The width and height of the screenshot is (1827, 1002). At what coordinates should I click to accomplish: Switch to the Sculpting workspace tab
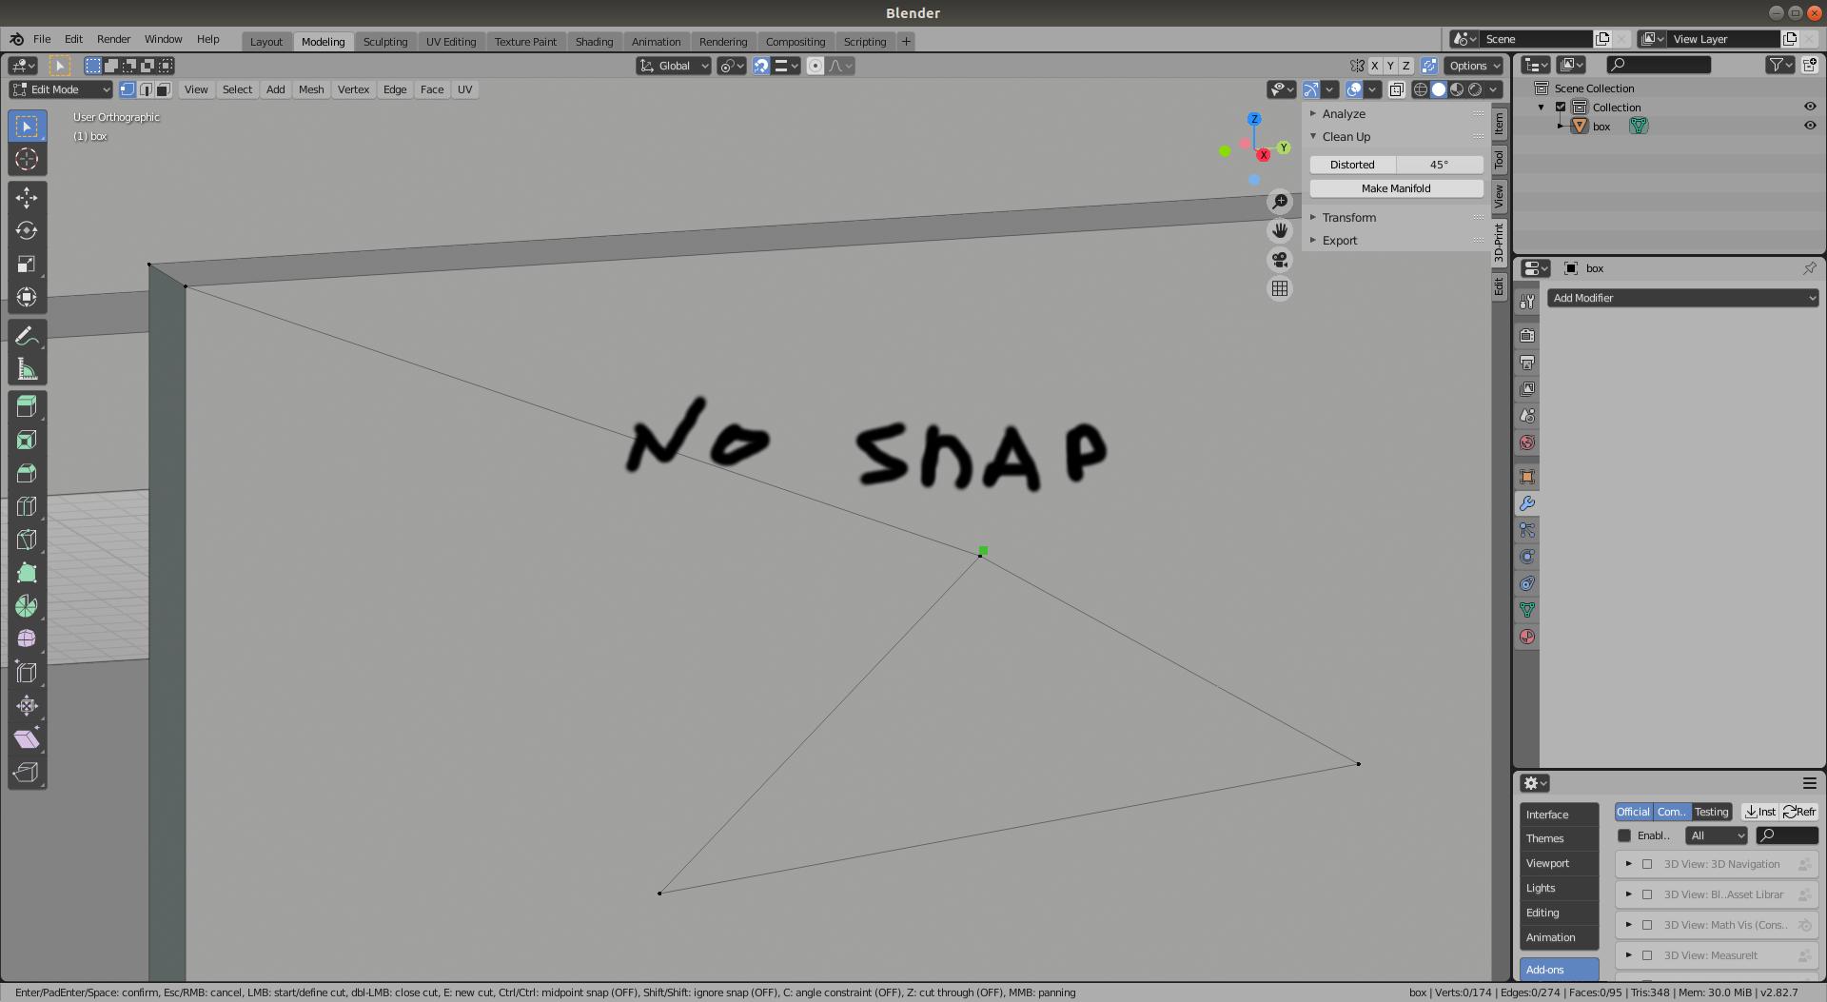click(385, 41)
